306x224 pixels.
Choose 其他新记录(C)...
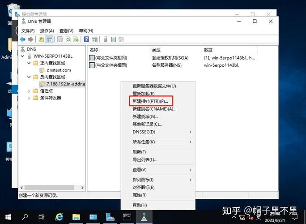point(158,124)
